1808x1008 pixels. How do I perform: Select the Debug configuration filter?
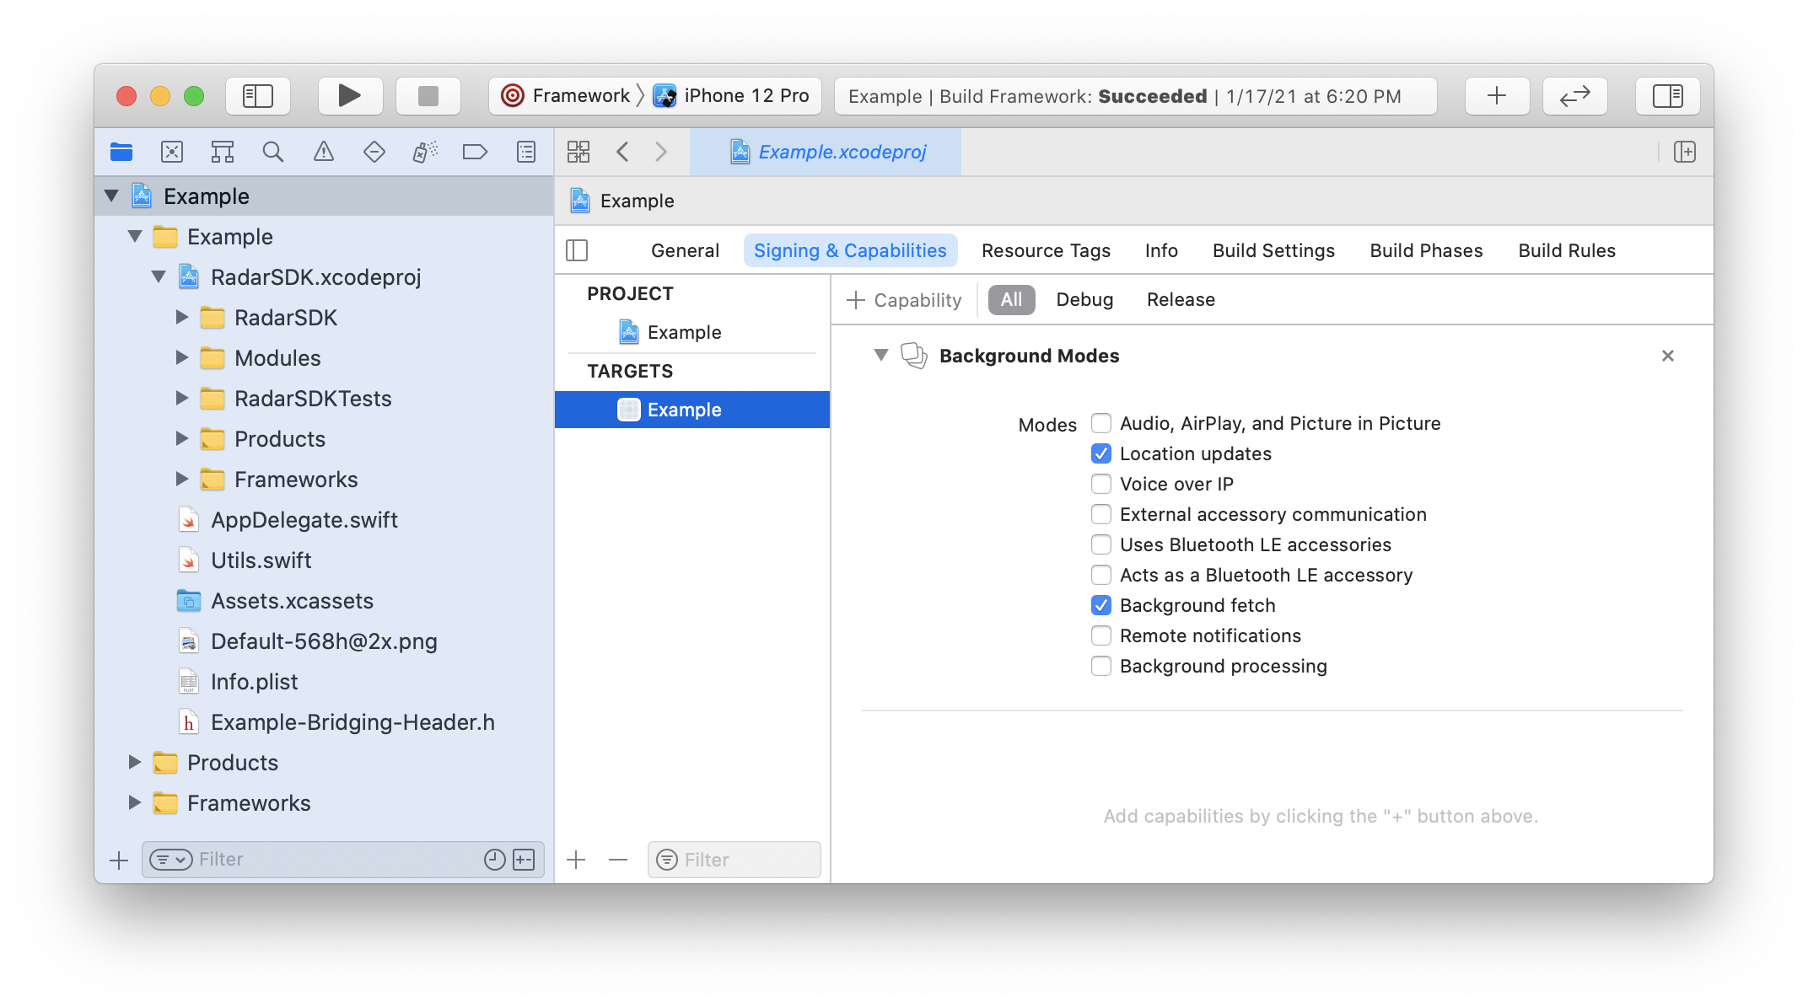coord(1083,298)
